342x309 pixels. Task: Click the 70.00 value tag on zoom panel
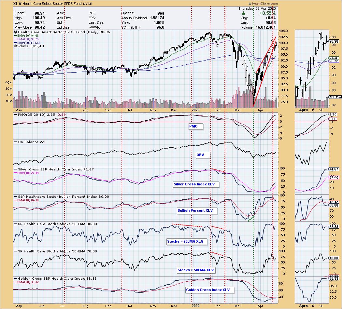tap(334, 258)
